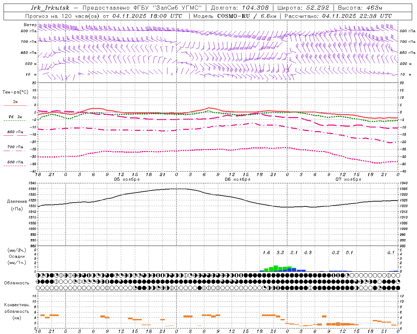
Task: Click the (гПа) unit under Давление
Action: [x=17, y=209]
